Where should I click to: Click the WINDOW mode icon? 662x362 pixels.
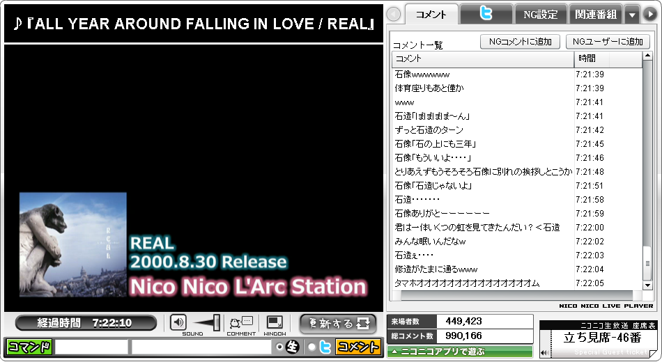(x=275, y=323)
